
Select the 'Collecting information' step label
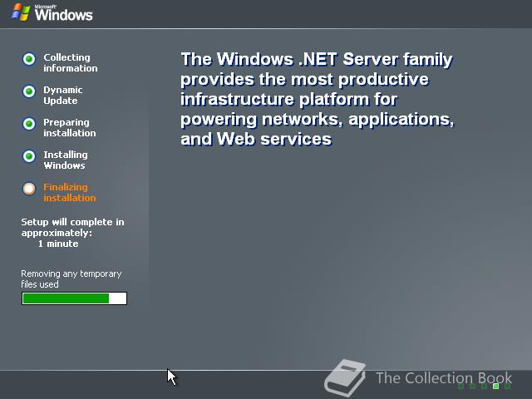(70, 63)
